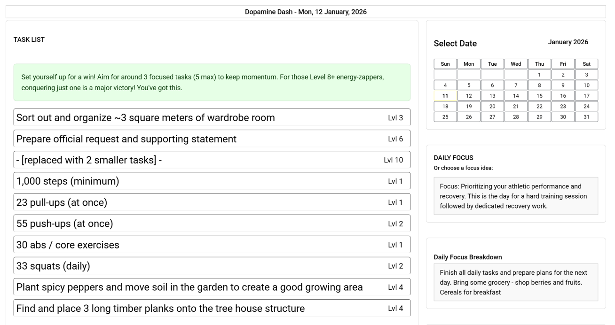This screenshot has height=325, width=615.
Task: Select the '1,000 steps (minimum)' task
Action: point(212,181)
